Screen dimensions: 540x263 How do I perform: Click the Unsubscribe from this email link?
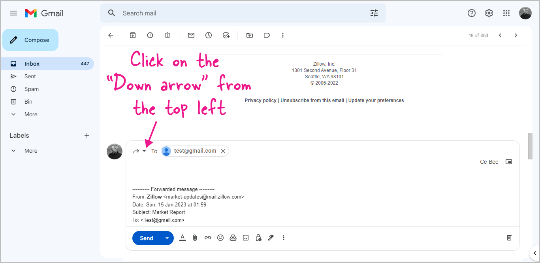(x=312, y=100)
